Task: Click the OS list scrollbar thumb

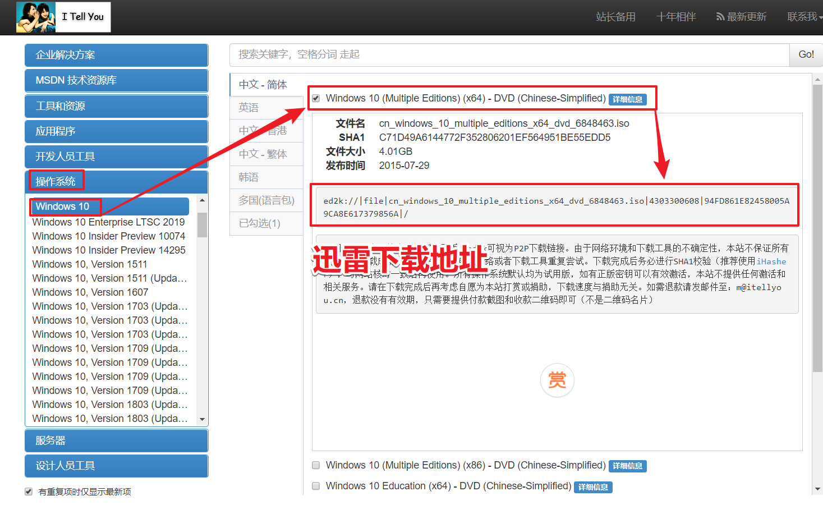Action: [x=202, y=224]
